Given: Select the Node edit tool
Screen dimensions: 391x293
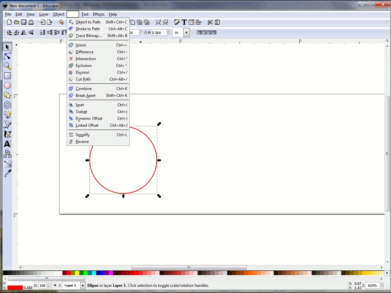Looking at the screenshot, I should point(7,57).
